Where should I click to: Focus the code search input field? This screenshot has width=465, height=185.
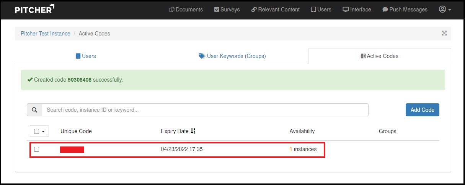(205, 110)
